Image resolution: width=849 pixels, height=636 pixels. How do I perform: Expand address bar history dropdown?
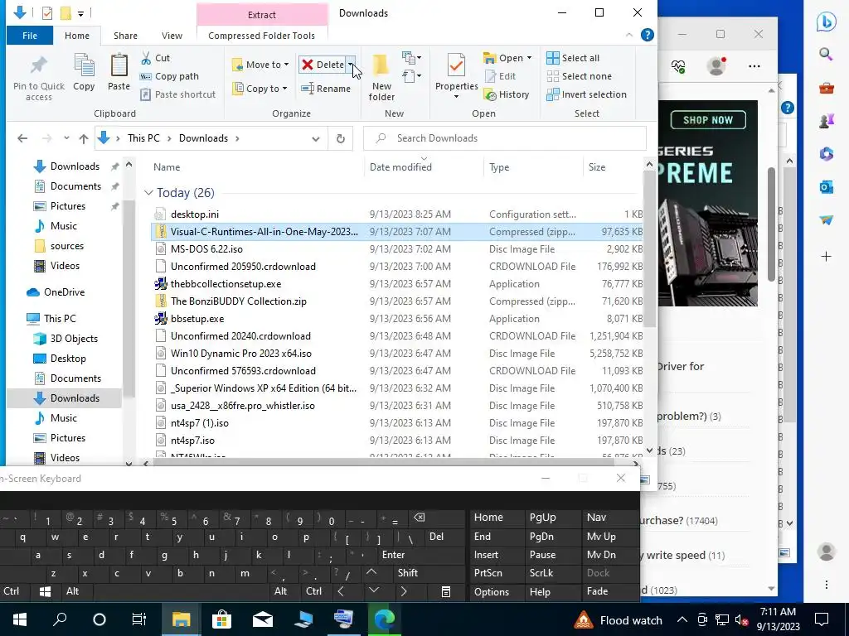coord(316,138)
